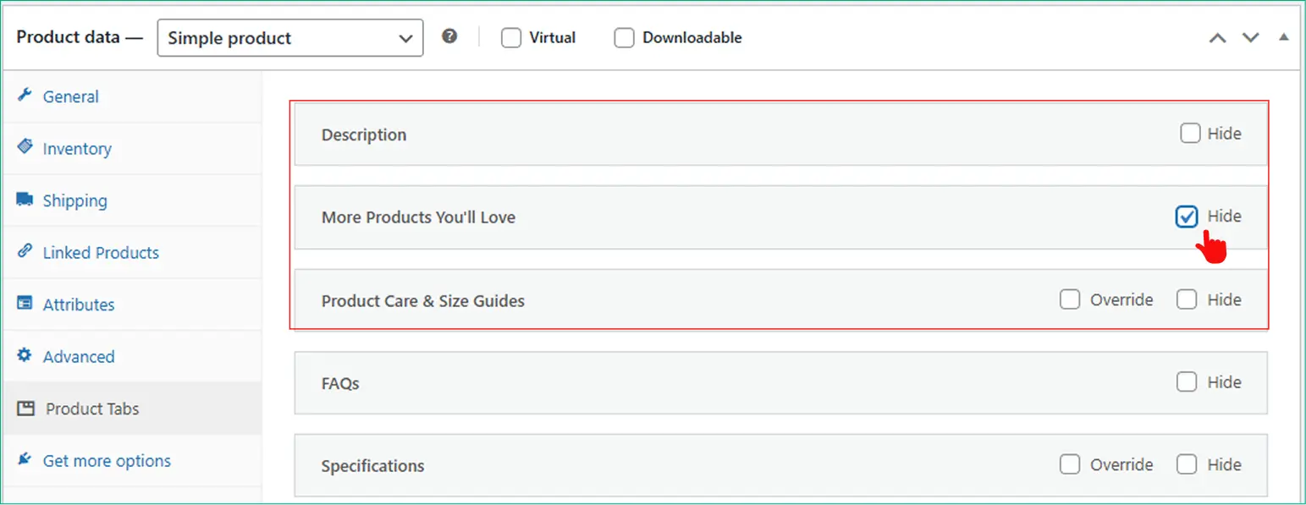
Task: Click the upward chevron to reorder panel
Action: pyautogui.click(x=1217, y=37)
